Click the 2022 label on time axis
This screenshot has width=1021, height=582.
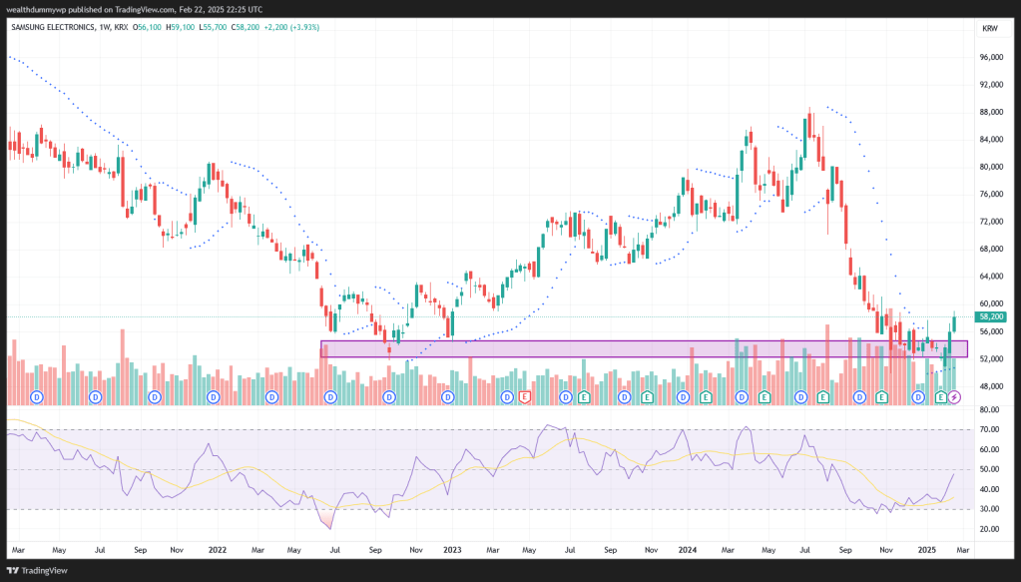pos(216,549)
